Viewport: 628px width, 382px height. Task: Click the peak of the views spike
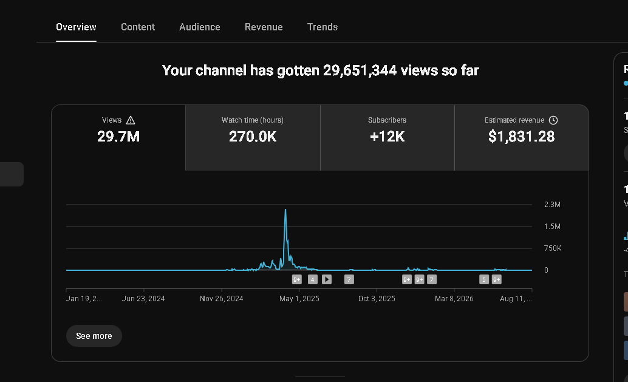pos(285,210)
